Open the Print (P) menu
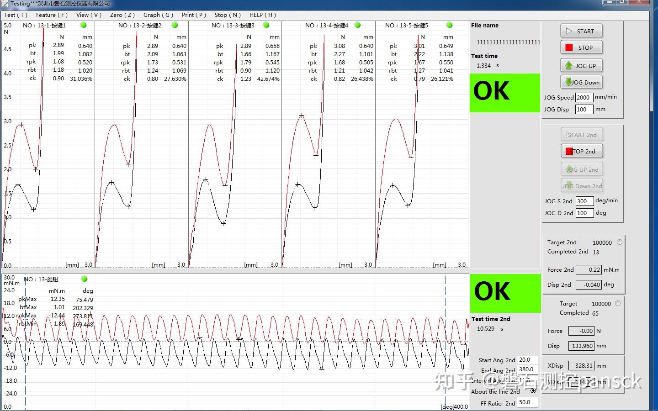 pos(194,15)
